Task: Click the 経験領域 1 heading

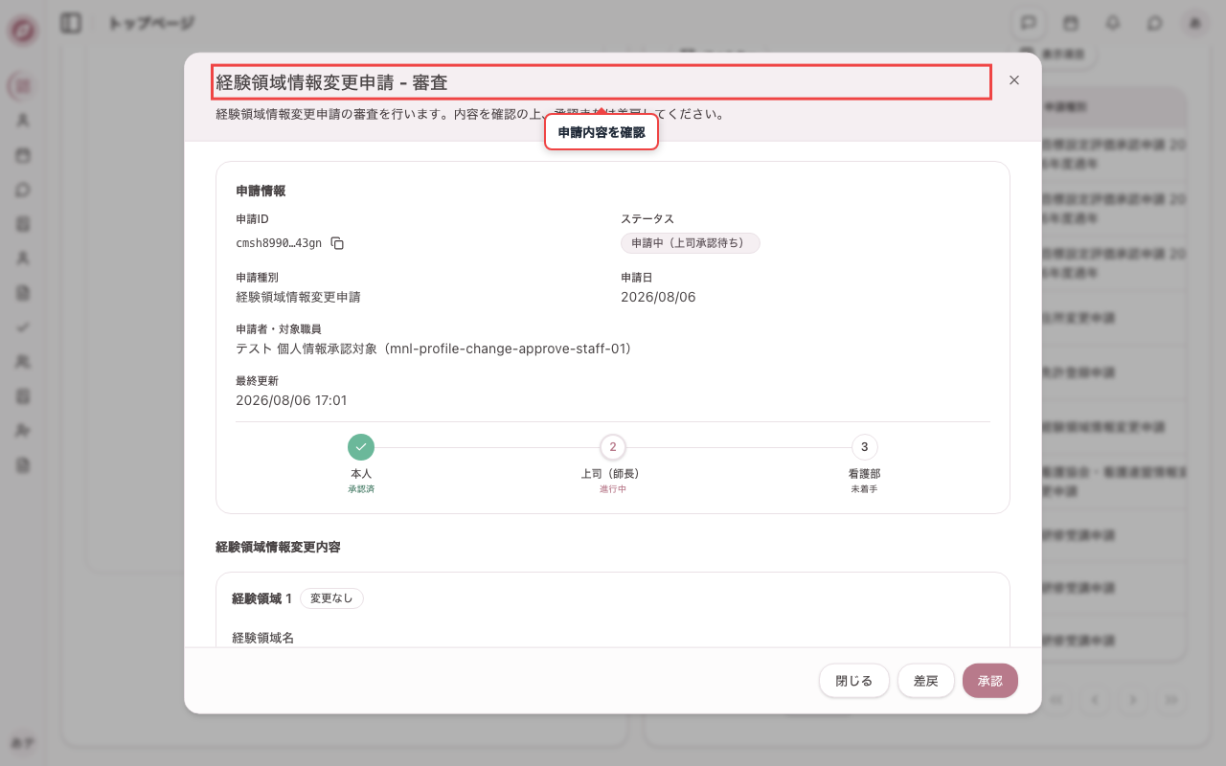Action: coord(261,598)
